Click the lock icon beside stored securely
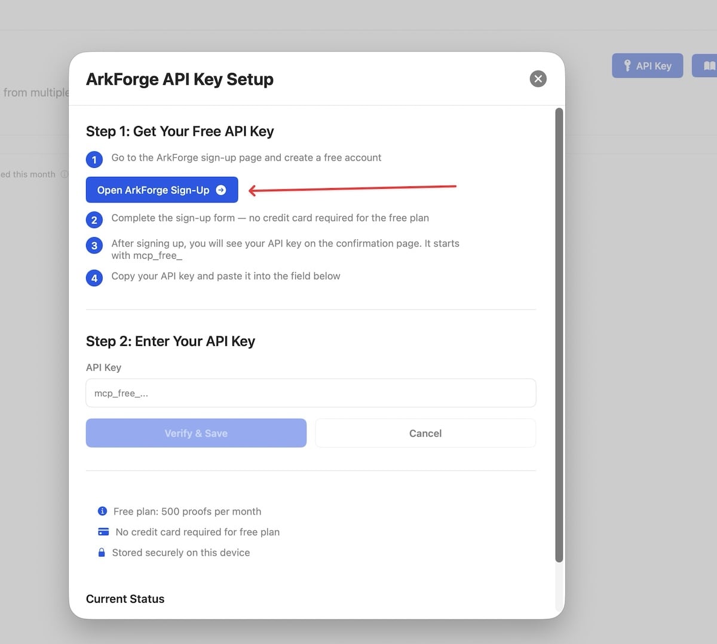Screen dimensions: 717x644 click(x=102, y=552)
